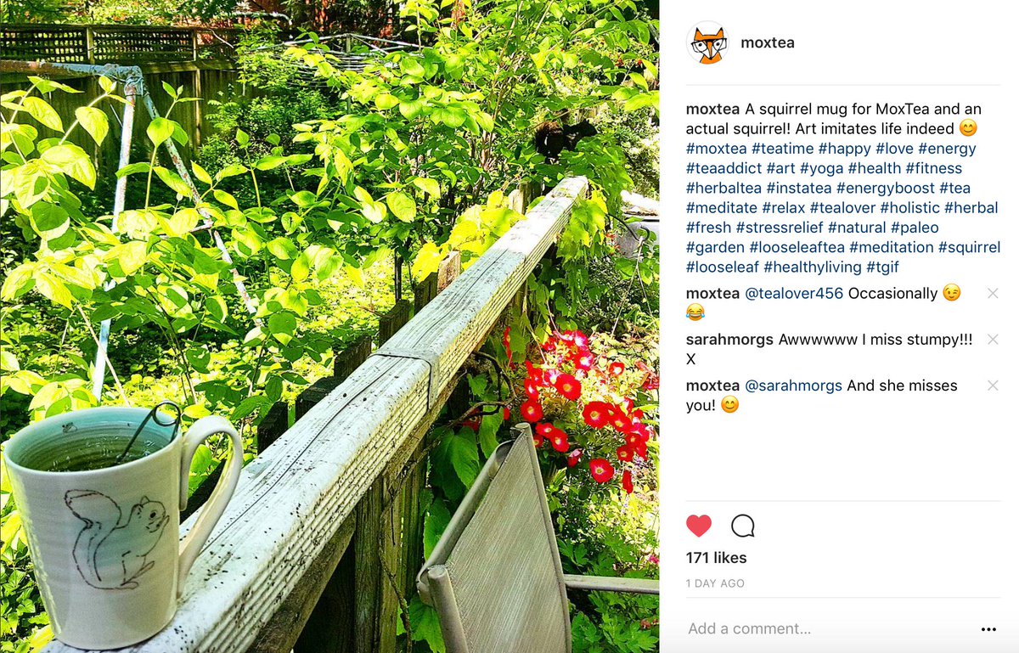
Task: View the 171 likes list
Action: coord(717,558)
